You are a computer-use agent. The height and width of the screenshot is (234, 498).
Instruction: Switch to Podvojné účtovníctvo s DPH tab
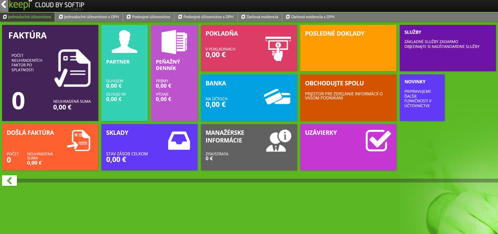pos(206,17)
